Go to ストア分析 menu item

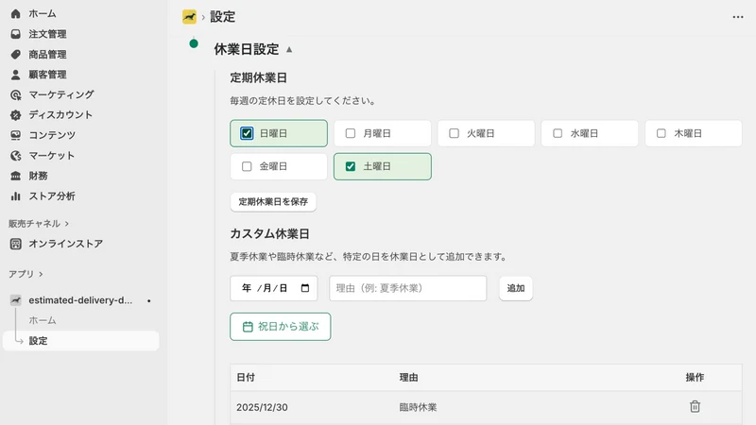coord(52,196)
